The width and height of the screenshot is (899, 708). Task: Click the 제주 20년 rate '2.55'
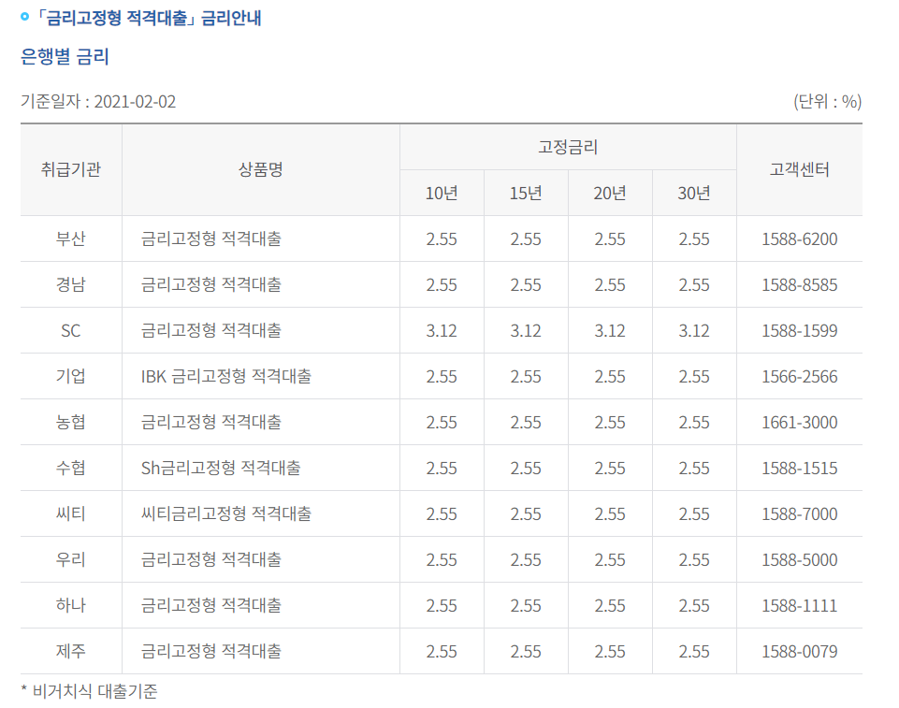tap(609, 652)
